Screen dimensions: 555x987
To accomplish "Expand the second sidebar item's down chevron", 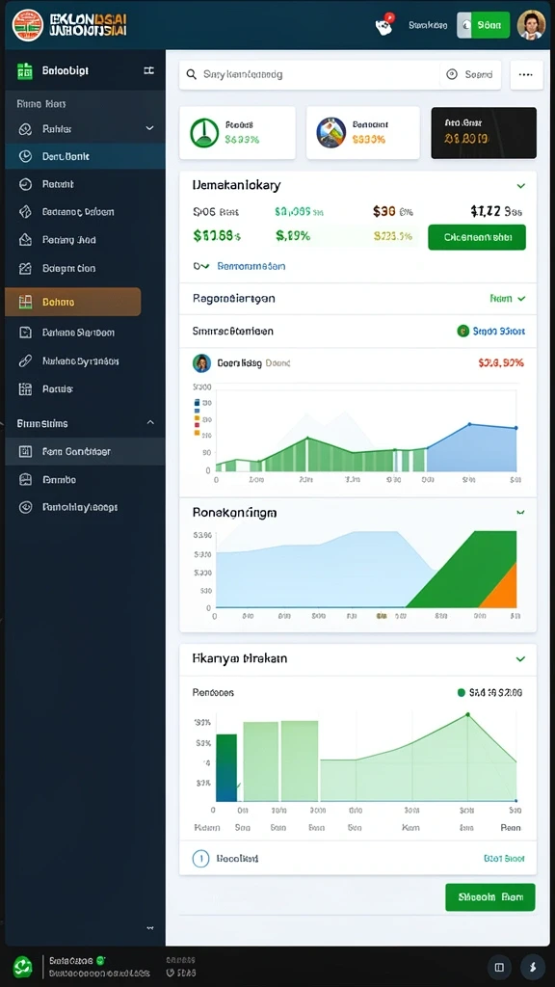I will [149, 128].
